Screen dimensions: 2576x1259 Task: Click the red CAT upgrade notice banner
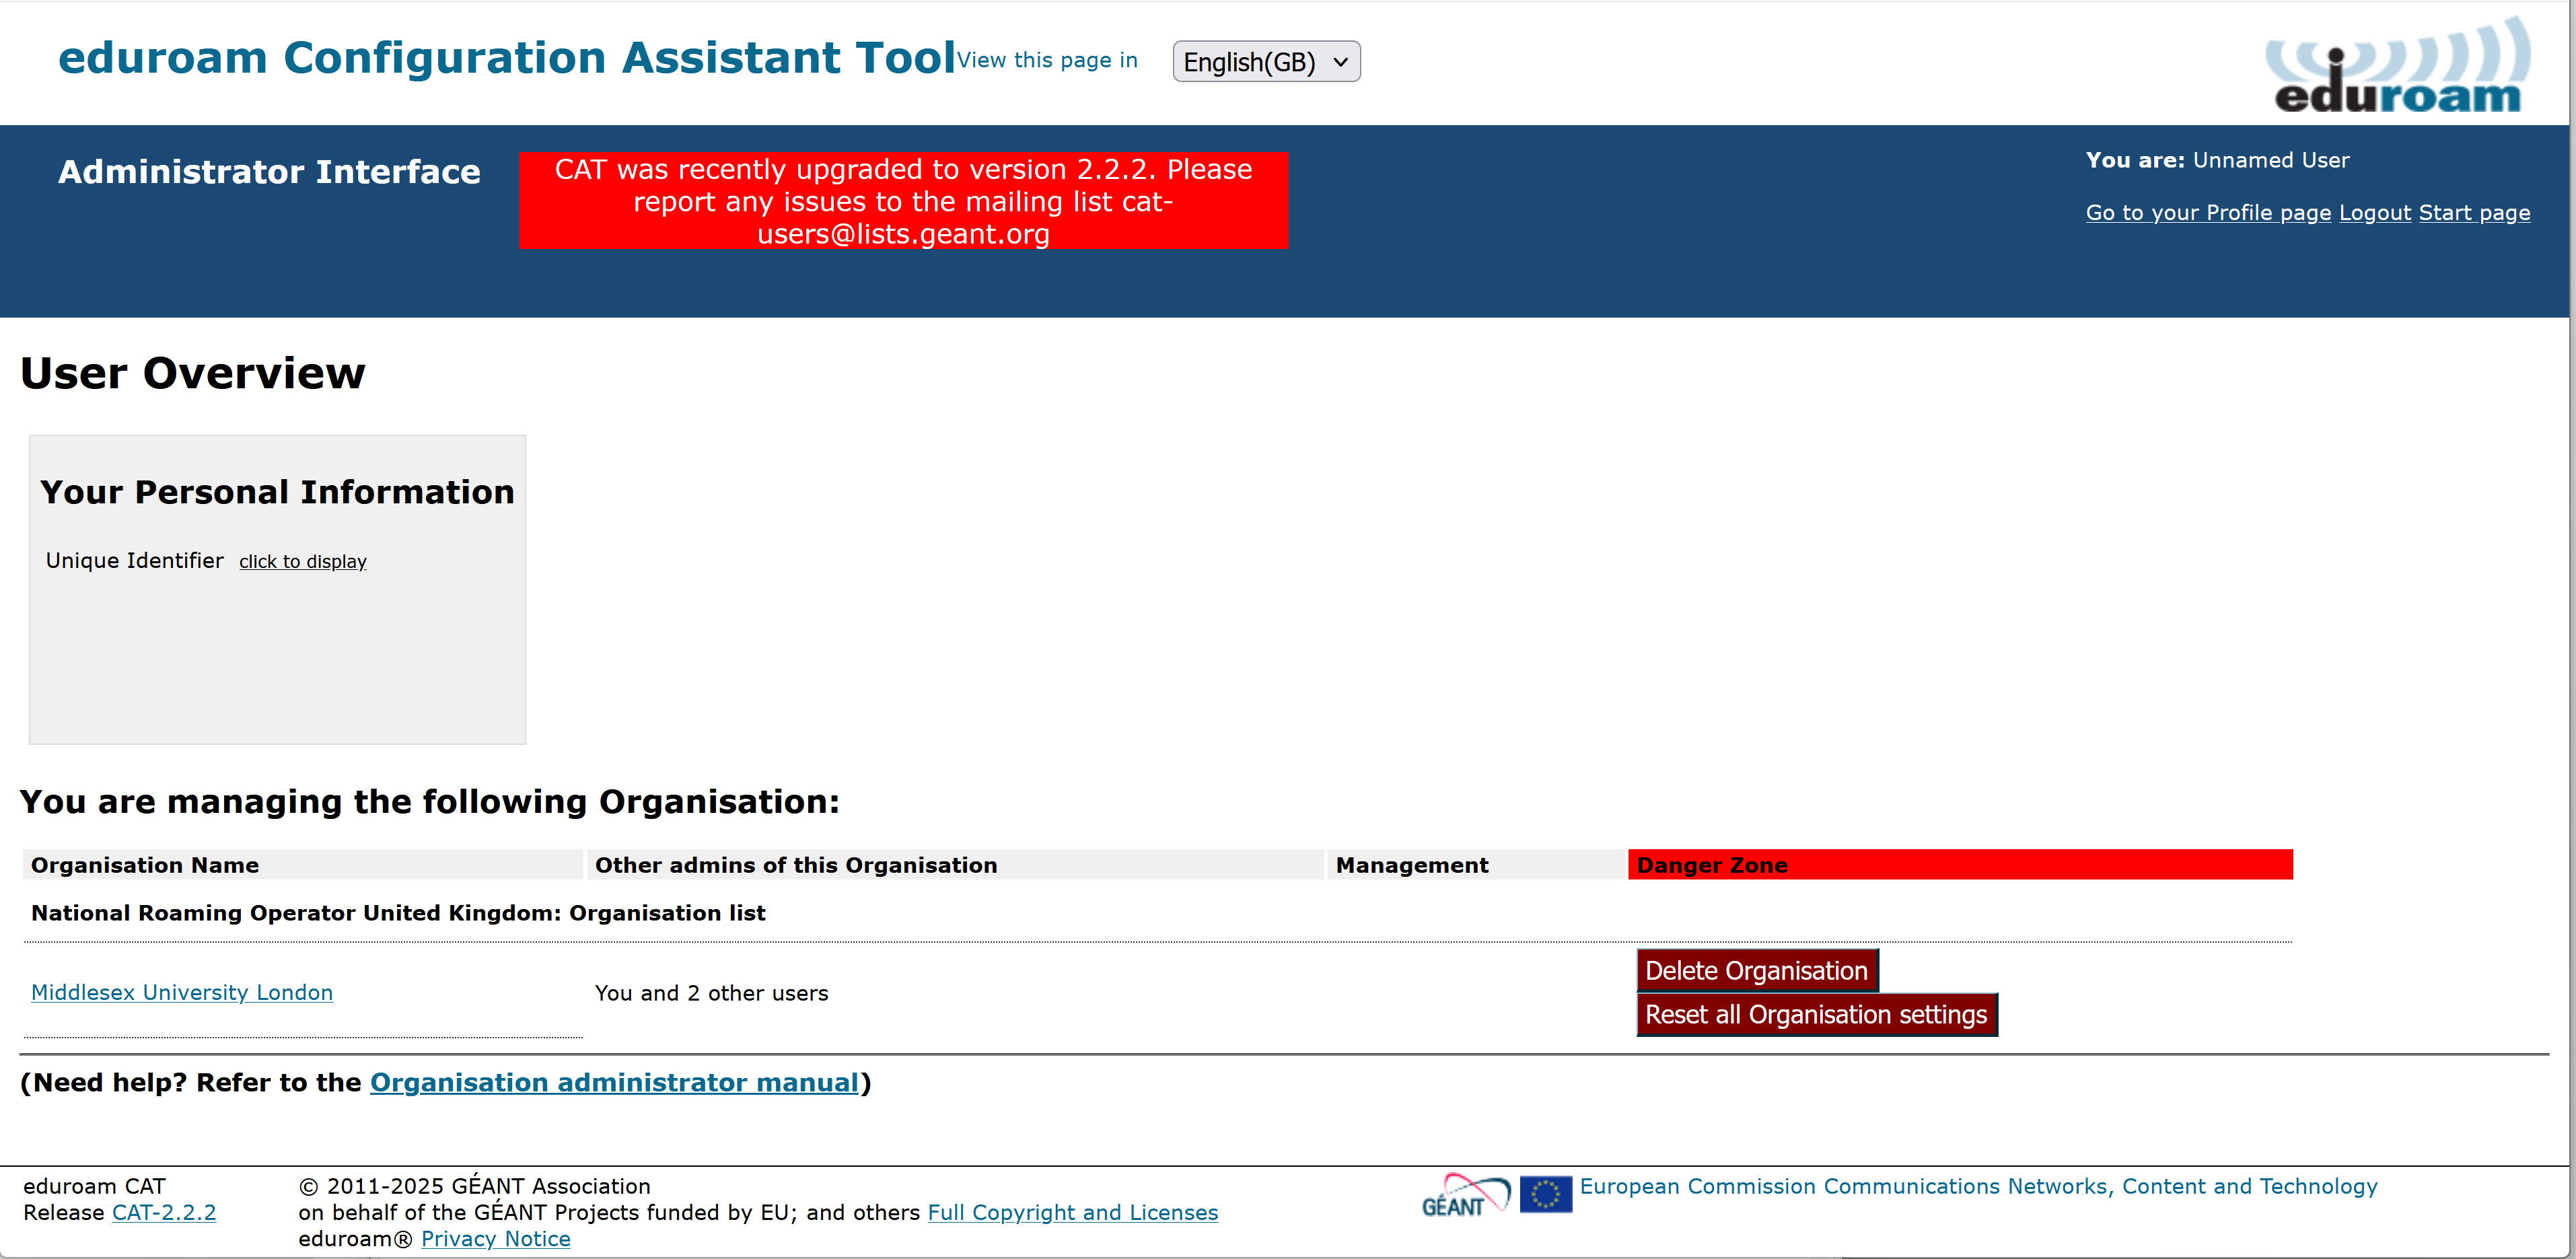click(904, 201)
